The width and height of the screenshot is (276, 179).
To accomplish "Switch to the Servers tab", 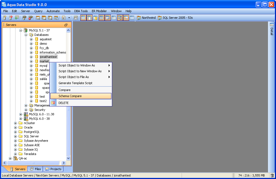I will [18, 169].
